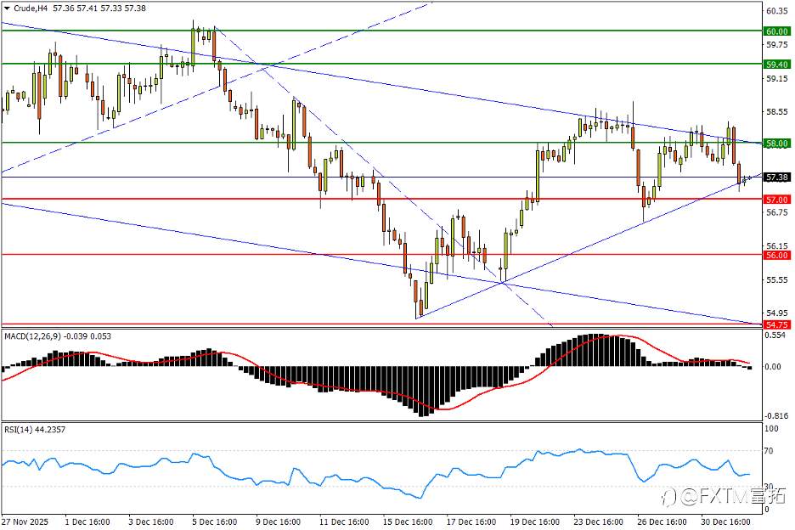
Task: Select the 30 Dec 16:00 time label
Action: [x=725, y=522]
